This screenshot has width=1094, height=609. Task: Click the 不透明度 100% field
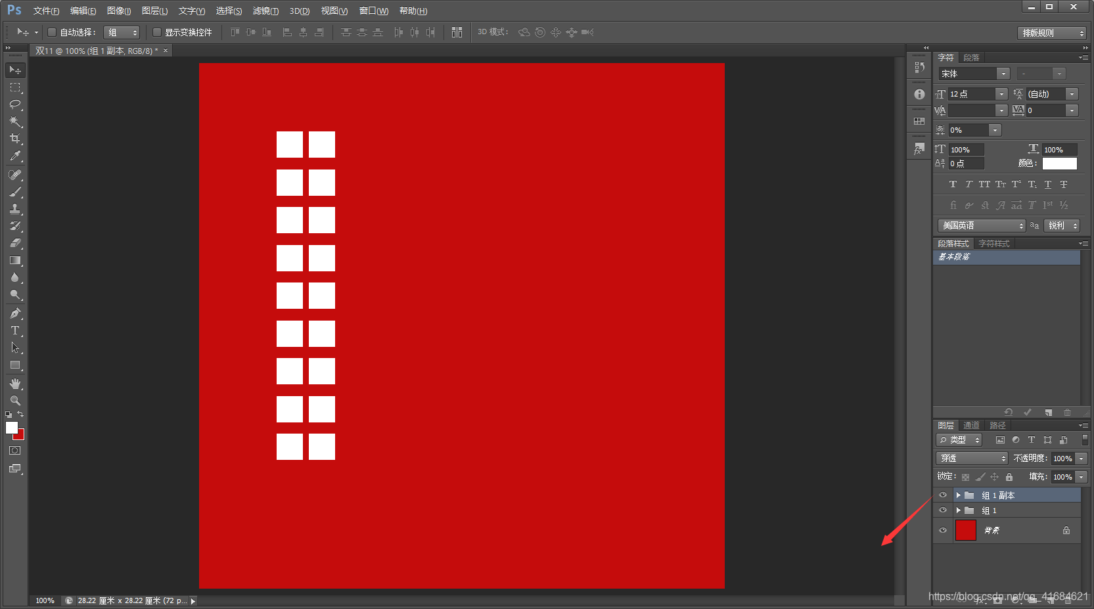click(x=1062, y=459)
